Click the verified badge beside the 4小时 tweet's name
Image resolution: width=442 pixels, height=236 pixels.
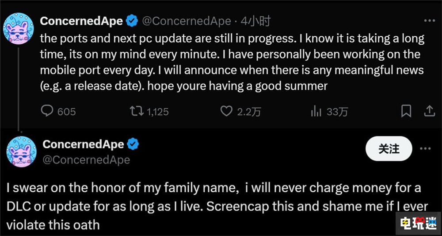131,21
